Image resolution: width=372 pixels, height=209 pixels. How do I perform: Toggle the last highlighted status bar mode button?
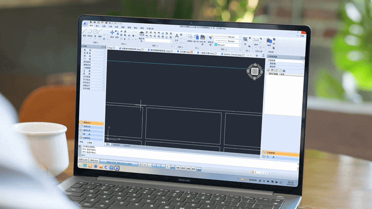click(199, 169)
